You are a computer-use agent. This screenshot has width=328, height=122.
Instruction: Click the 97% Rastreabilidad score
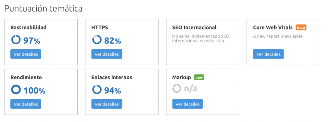click(32, 41)
